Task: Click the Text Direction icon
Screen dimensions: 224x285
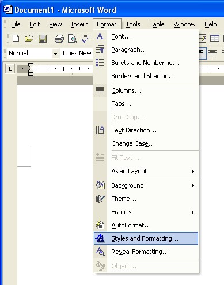Action: click(100, 130)
